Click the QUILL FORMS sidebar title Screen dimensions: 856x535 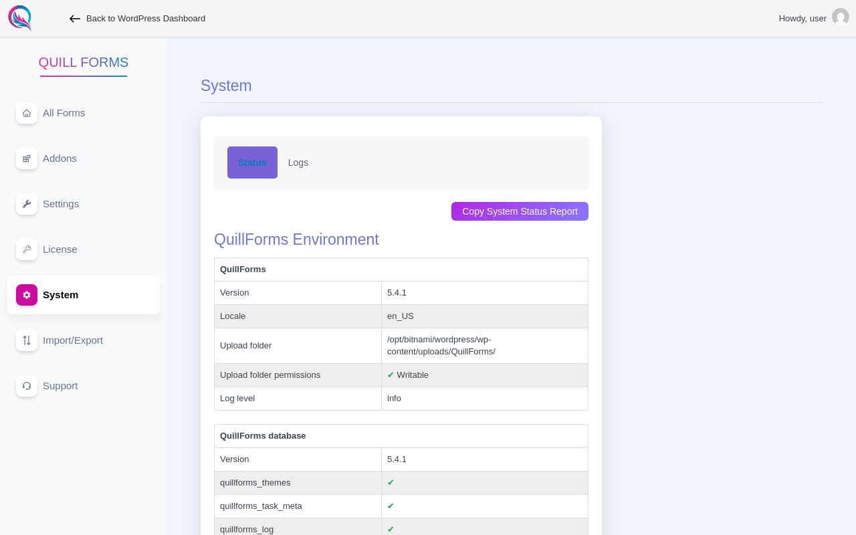click(84, 62)
